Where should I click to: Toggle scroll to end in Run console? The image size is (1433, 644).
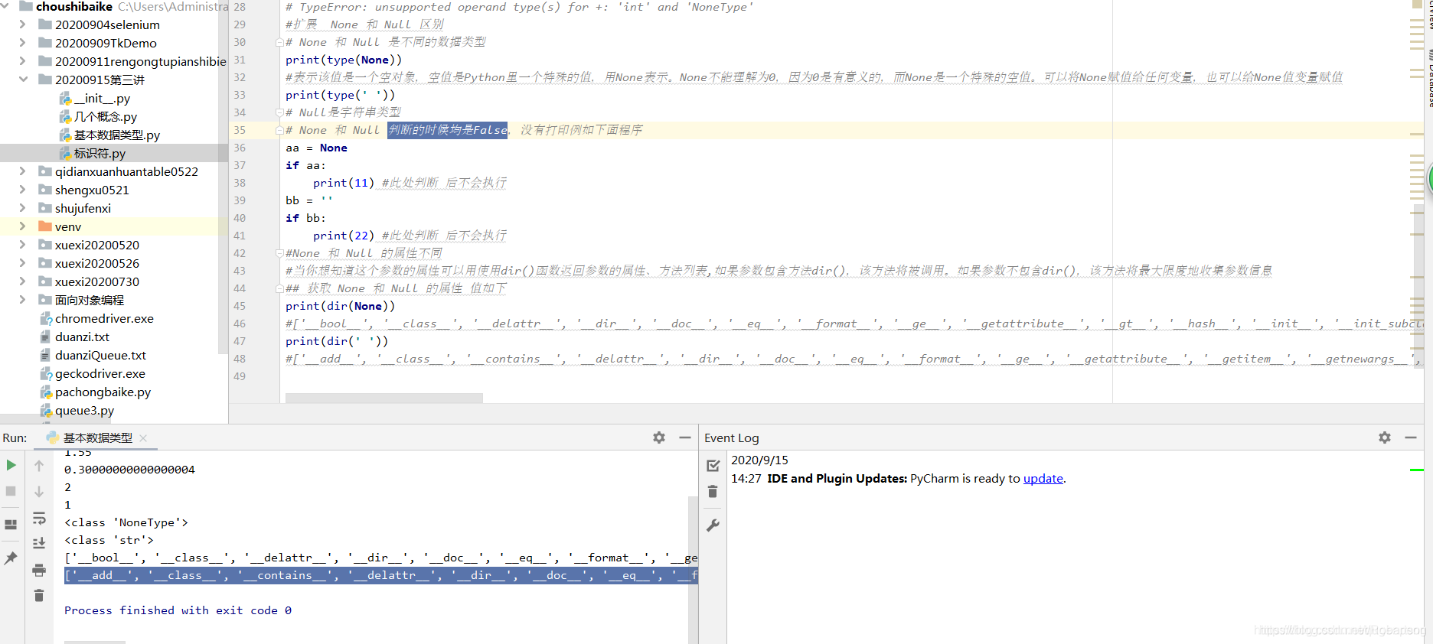click(x=39, y=543)
